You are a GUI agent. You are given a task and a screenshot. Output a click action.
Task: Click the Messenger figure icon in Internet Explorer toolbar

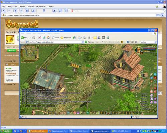point(108,38)
